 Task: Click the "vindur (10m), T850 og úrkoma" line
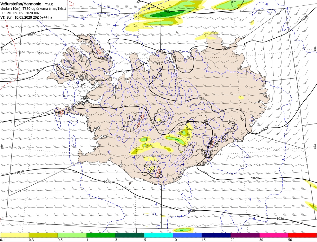(x=33, y=9)
